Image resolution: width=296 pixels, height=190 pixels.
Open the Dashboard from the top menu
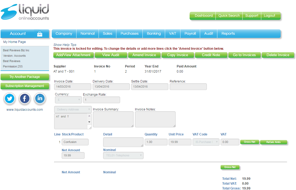click(203, 16)
